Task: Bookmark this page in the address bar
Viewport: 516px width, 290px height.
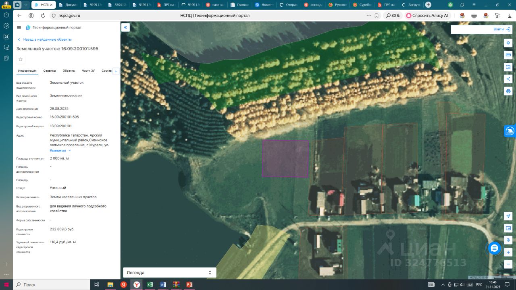Action: [377, 15]
